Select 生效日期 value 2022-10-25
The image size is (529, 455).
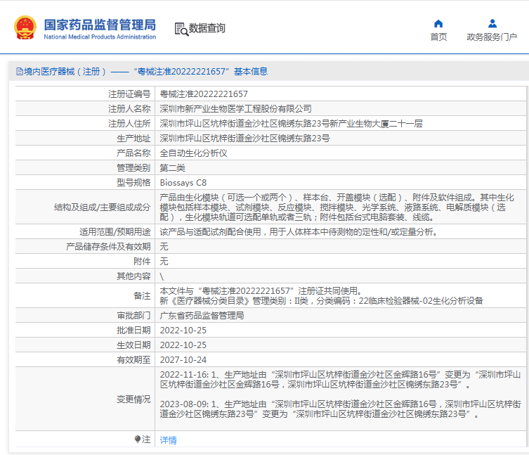183,345
